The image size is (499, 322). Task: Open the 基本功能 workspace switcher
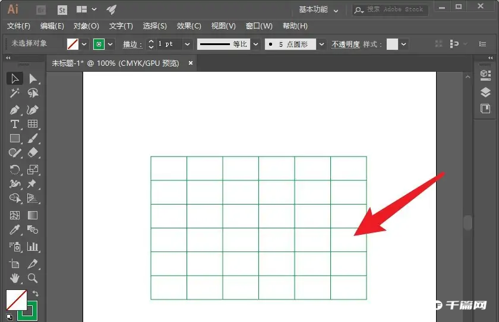point(318,9)
